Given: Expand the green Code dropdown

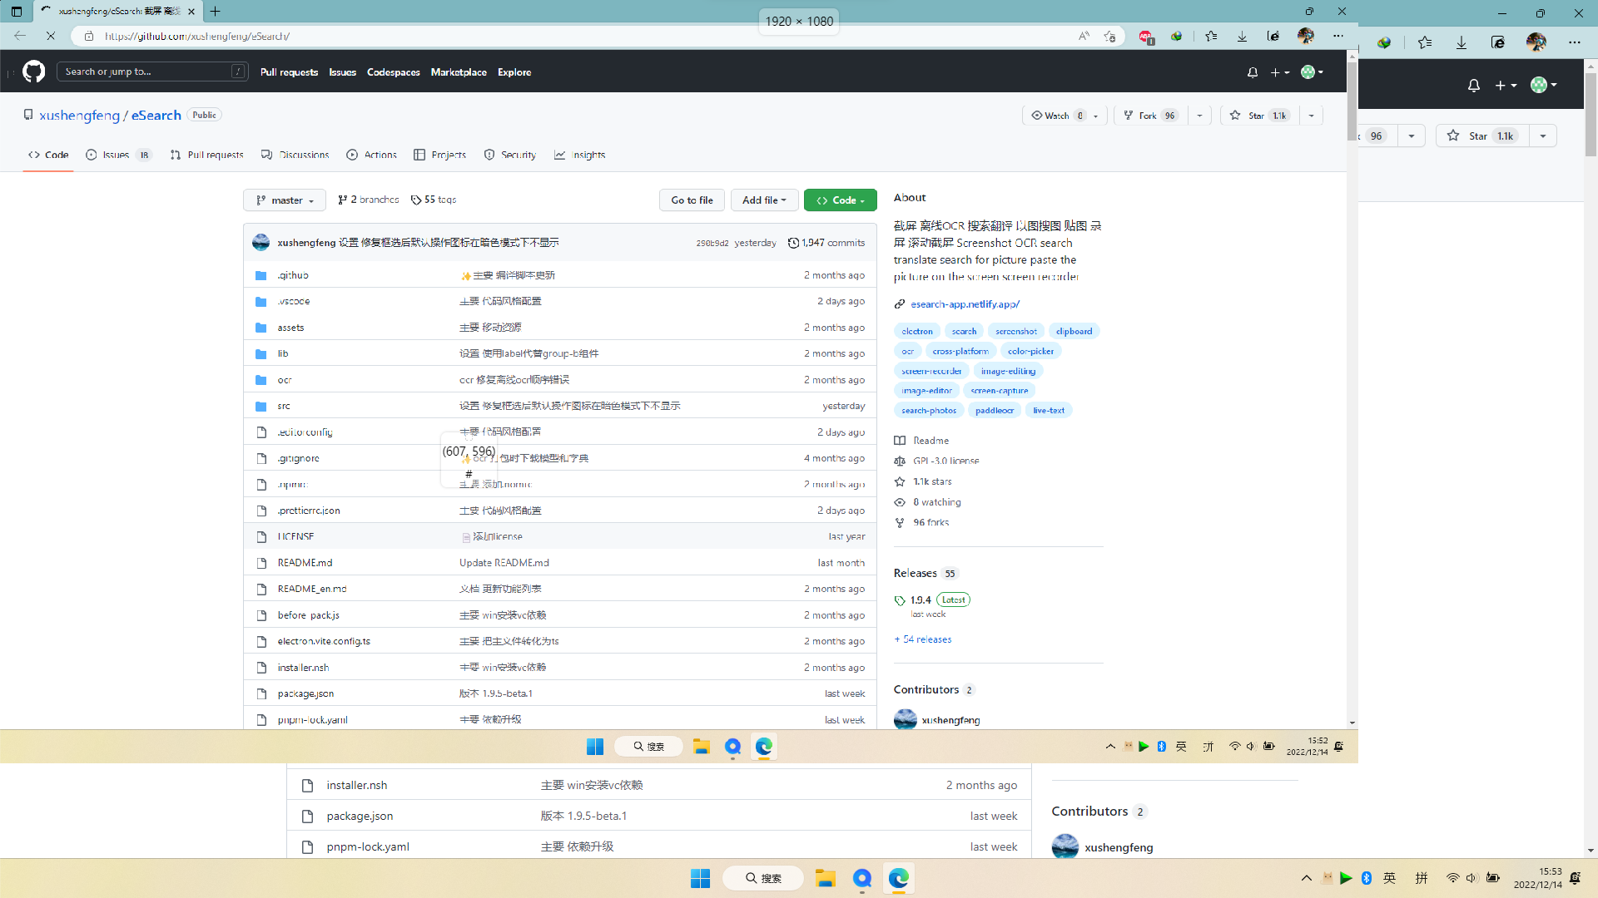Looking at the screenshot, I should (840, 200).
